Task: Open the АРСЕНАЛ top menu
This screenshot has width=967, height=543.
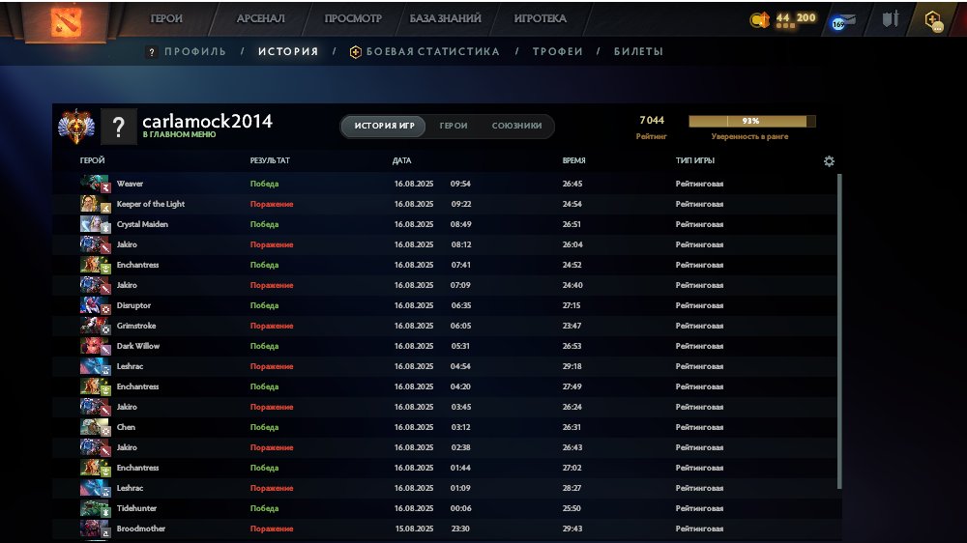Action: pos(260,18)
